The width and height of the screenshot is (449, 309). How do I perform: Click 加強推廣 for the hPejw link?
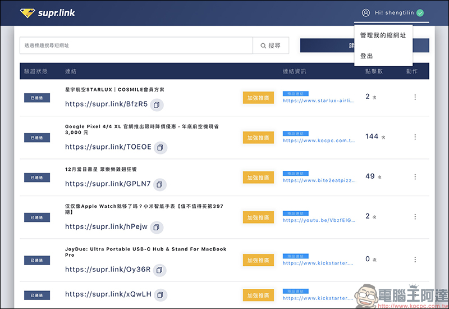[x=258, y=217]
